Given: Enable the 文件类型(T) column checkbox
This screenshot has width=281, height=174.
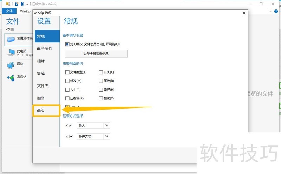Looking at the screenshot, I should (x=67, y=72).
